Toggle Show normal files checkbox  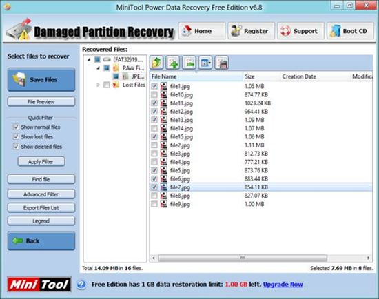[x=16, y=127]
